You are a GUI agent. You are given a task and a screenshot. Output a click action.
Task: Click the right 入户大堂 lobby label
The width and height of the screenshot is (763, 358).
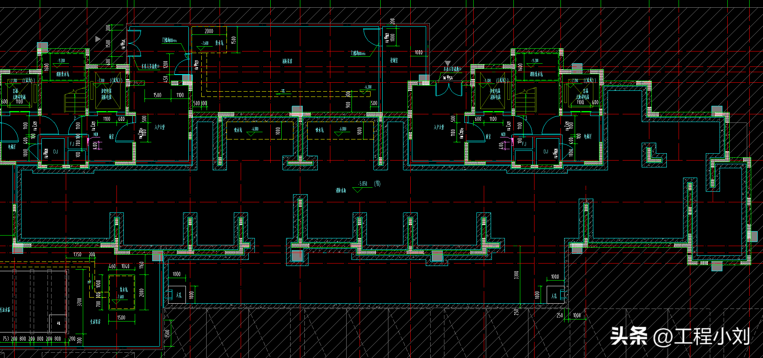tap(439, 127)
